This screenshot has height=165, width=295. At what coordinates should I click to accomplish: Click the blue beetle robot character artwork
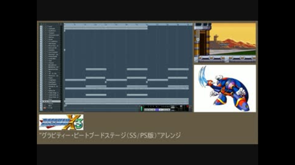(225, 89)
